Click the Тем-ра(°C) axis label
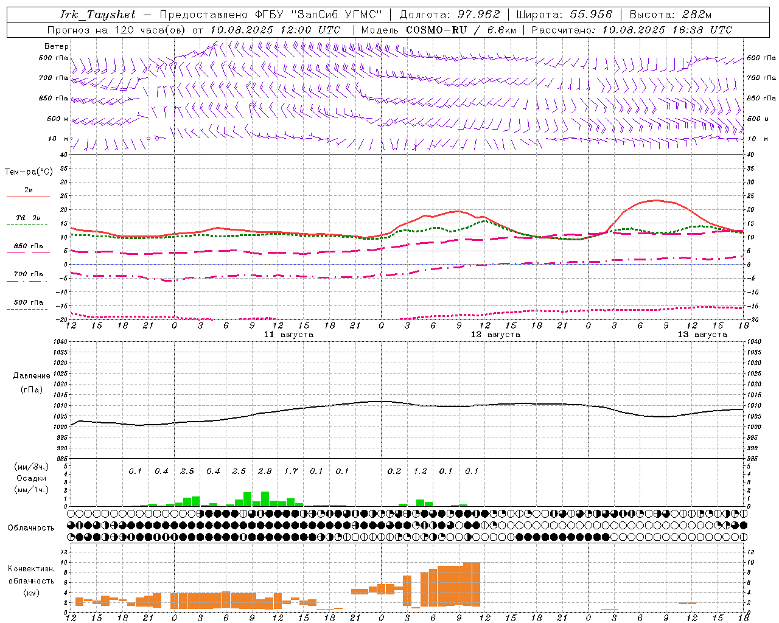 [x=29, y=172]
